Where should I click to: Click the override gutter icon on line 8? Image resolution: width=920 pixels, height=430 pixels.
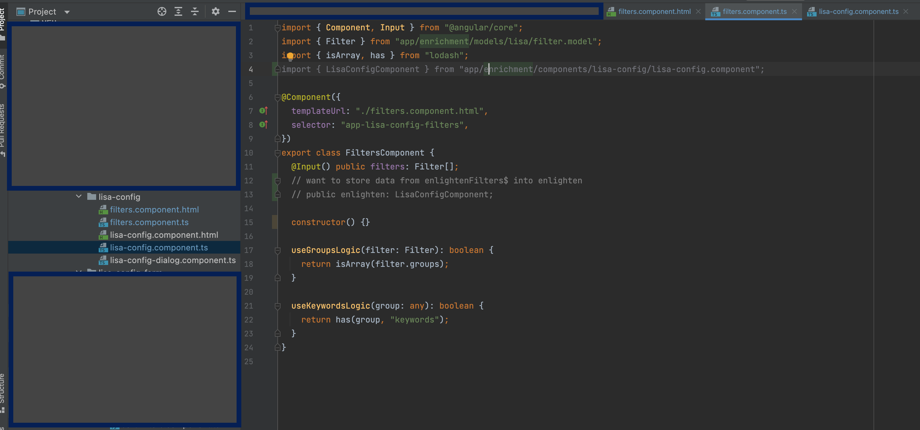(263, 125)
